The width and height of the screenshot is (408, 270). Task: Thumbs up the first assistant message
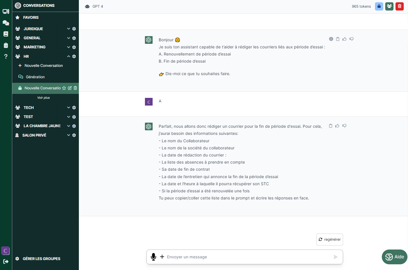(x=345, y=39)
